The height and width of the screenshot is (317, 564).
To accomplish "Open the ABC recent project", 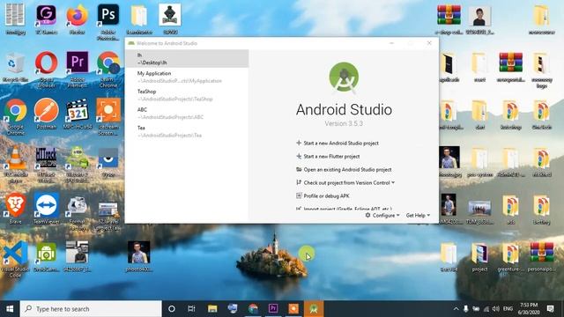I will [x=187, y=114].
